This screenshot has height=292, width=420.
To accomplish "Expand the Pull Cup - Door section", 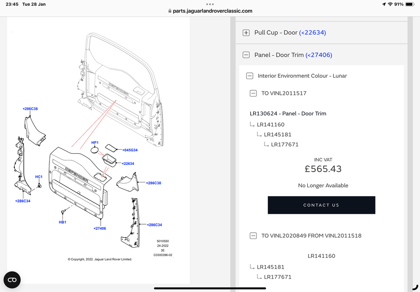I will 246,33.
